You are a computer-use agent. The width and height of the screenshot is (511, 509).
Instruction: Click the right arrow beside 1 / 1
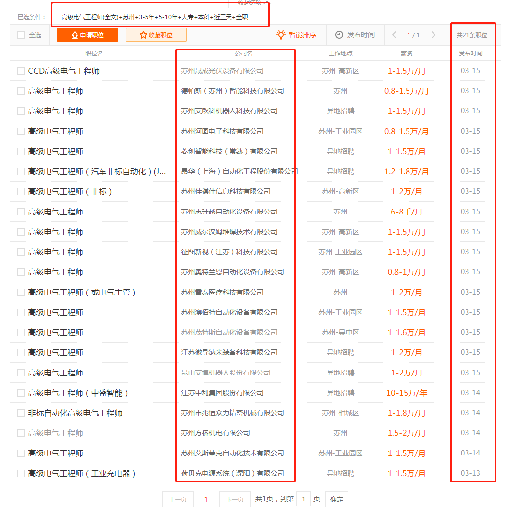[x=433, y=35]
